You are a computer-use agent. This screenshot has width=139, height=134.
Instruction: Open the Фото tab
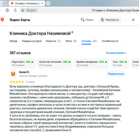71,41
